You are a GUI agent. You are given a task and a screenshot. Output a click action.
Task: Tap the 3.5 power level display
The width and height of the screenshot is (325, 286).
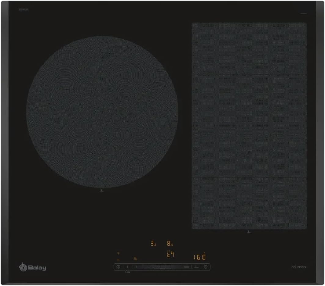(x=153, y=244)
